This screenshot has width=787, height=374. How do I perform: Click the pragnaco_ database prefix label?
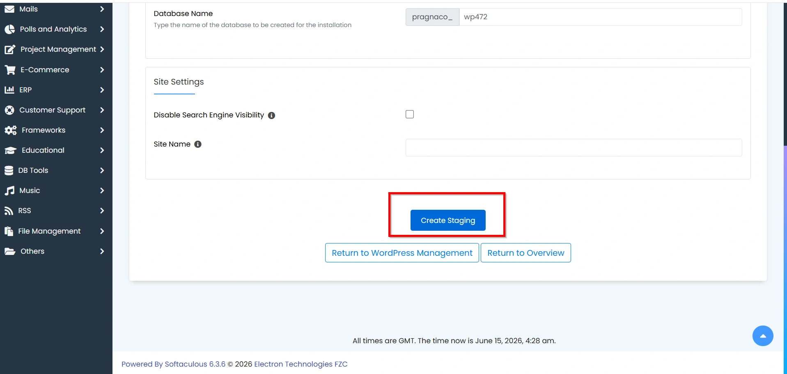[x=432, y=17]
